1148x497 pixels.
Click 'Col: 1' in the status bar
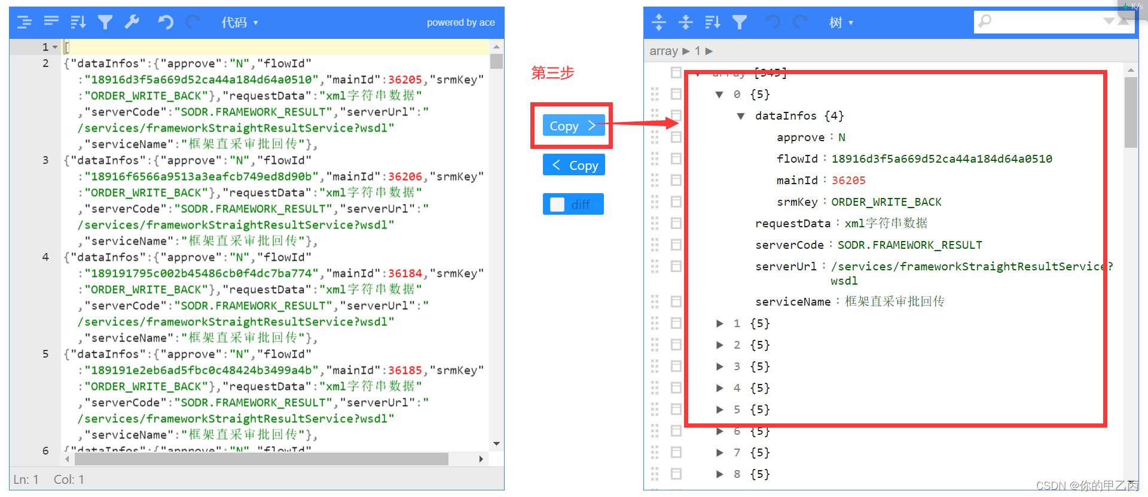click(x=69, y=480)
